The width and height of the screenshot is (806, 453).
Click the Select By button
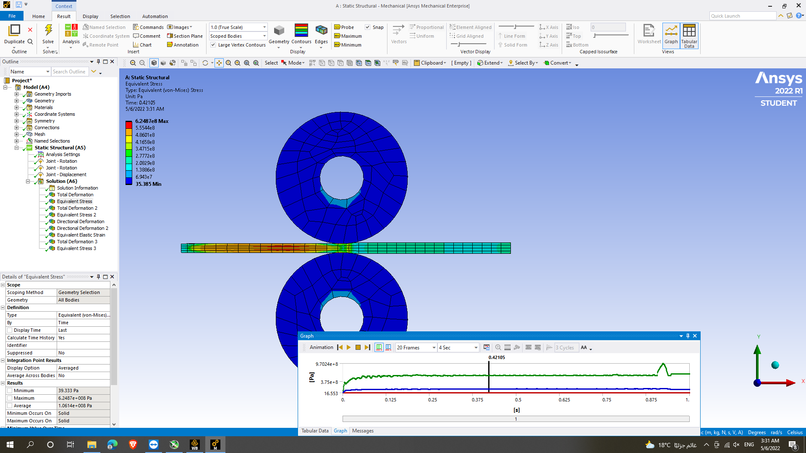click(523, 63)
